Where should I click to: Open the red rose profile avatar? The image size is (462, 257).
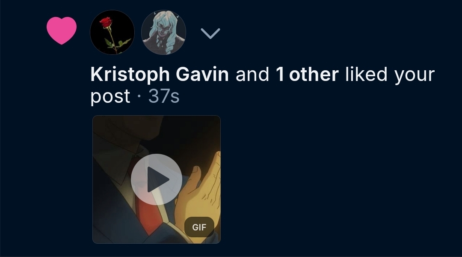coord(112,32)
